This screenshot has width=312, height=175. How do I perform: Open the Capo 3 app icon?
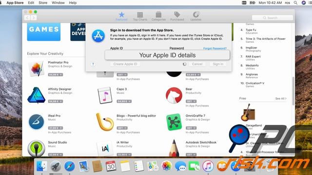[105, 95]
